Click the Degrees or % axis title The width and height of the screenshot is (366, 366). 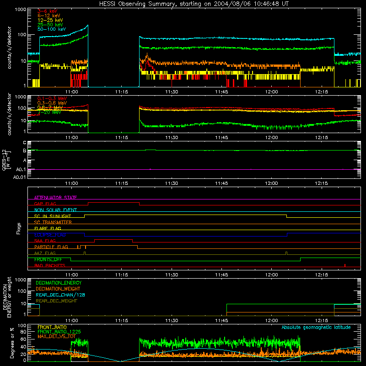click(x=12, y=343)
